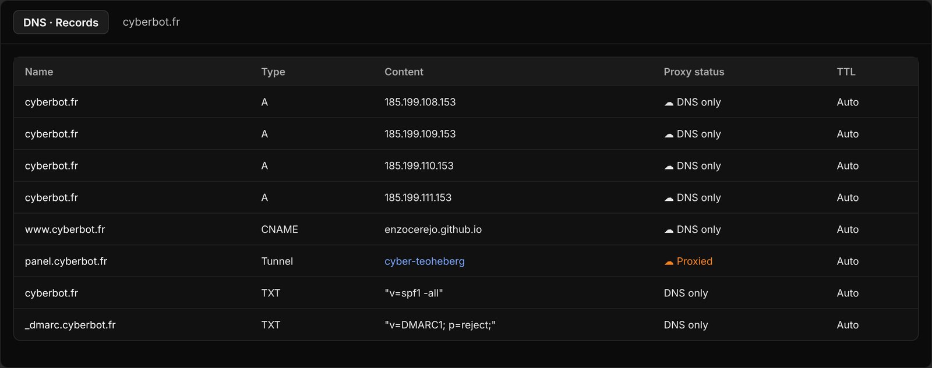Click Auto TTL in the panel.cyberbot.fr row
This screenshot has width=932, height=368.
[848, 261]
